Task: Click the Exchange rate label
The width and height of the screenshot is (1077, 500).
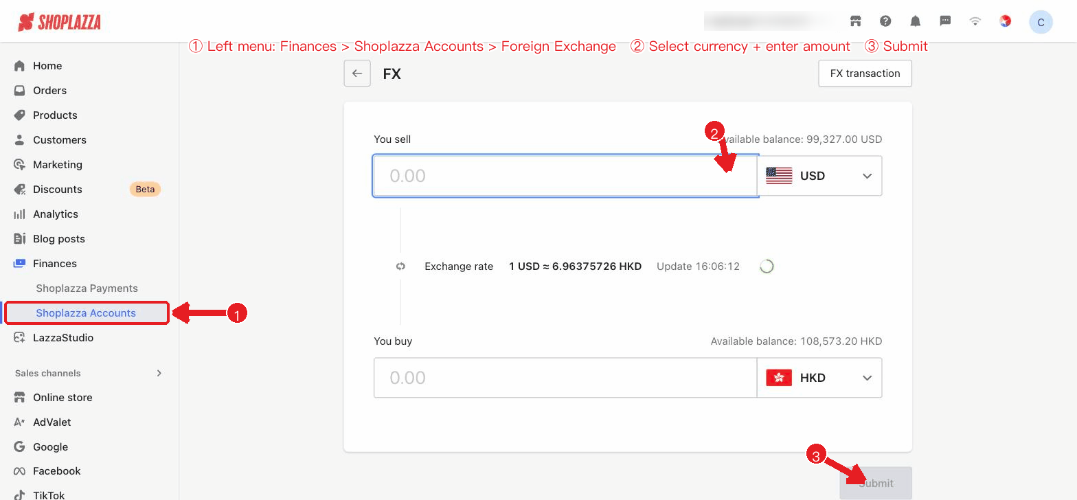Action: (459, 266)
